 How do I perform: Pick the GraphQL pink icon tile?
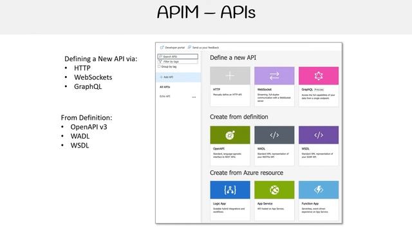pyautogui.click(x=319, y=76)
